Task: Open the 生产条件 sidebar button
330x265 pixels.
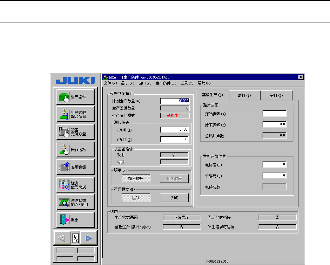Action: pos(75,97)
